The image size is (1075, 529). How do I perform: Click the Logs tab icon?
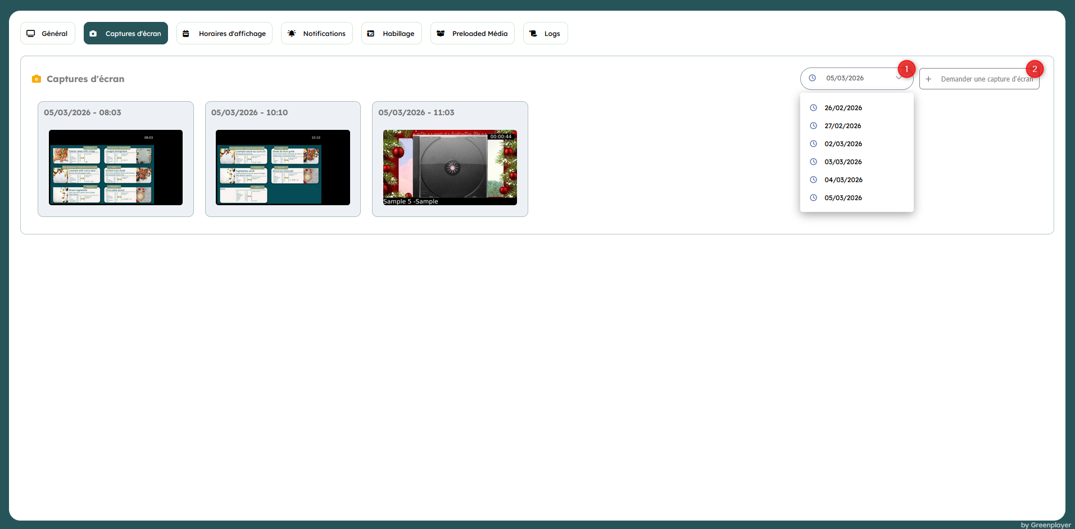533,34
